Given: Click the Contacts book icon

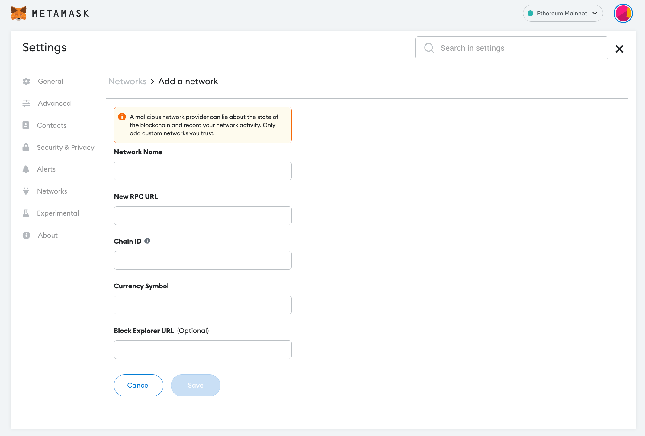Looking at the screenshot, I should point(26,125).
